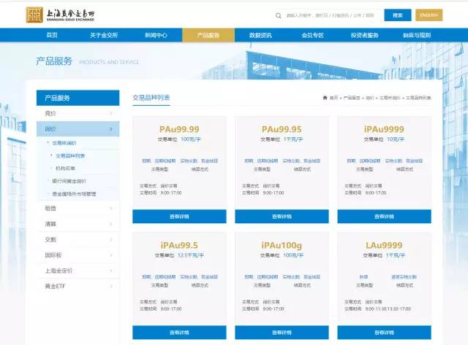468x345 pixels.
Task: Focus the keyword search input field
Action: (x=330, y=15)
